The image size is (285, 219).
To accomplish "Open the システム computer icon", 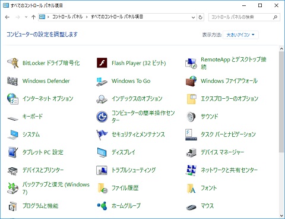I will (13, 134).
